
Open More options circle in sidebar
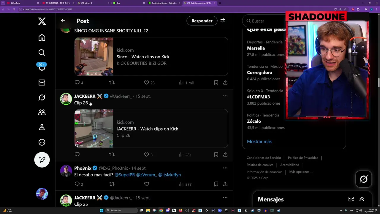pyautogui.click(x=42, y=142)
